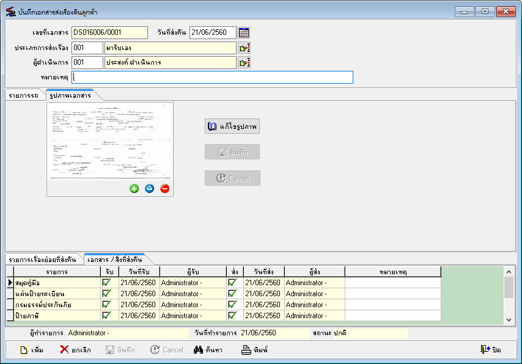This screenshot has width=522, height=364.
Task: Toggle รับ checkbox for แผ่นป้ายทะเบียน row
Action: [106, 294]
